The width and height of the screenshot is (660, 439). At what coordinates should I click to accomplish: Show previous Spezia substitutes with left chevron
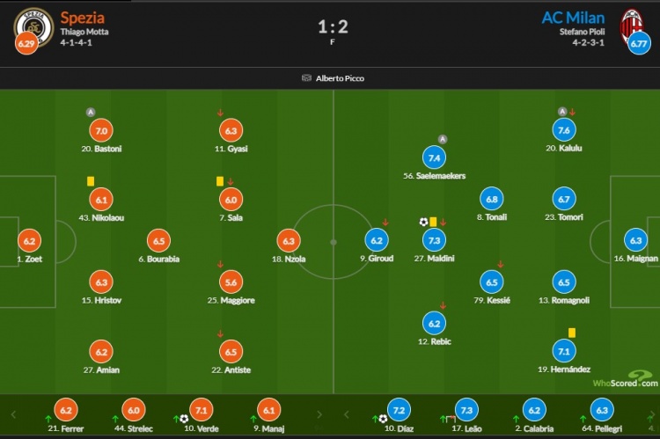13,414
